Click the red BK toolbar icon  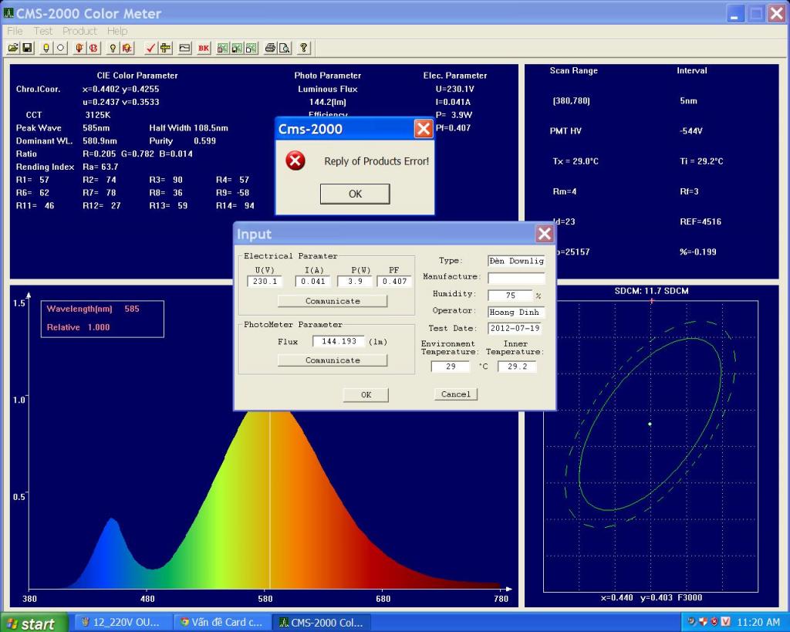[x=204, y=48]
